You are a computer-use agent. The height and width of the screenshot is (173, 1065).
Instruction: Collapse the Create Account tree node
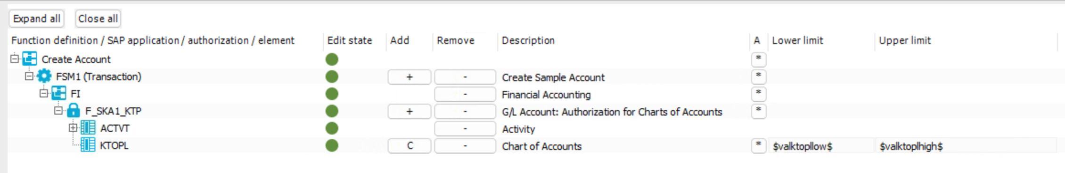coord(15,59)
